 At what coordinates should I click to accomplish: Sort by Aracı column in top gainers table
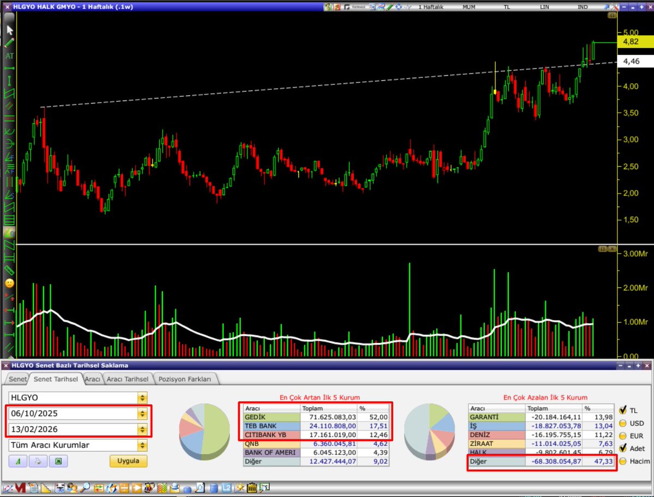[271, 408]
